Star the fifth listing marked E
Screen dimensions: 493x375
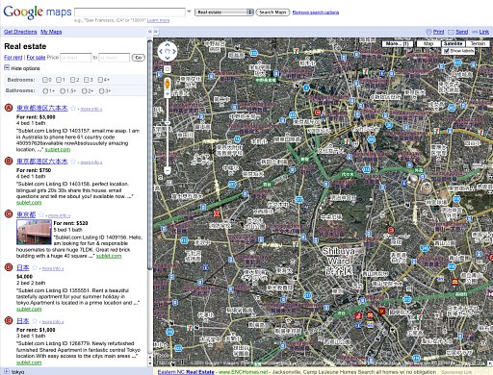(x=35, y=321)
